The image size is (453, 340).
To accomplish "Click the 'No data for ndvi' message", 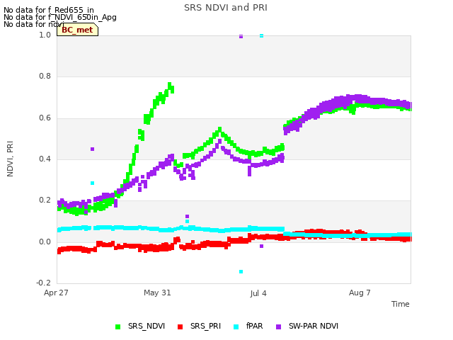I will click(34, 24).
